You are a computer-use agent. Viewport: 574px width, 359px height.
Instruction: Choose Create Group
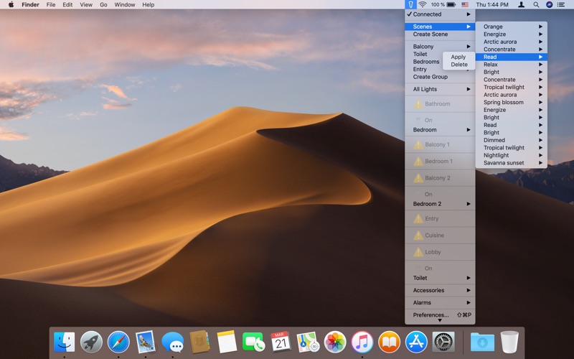coord(440,77)
